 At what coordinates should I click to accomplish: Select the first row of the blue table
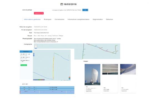coord(47,87)
